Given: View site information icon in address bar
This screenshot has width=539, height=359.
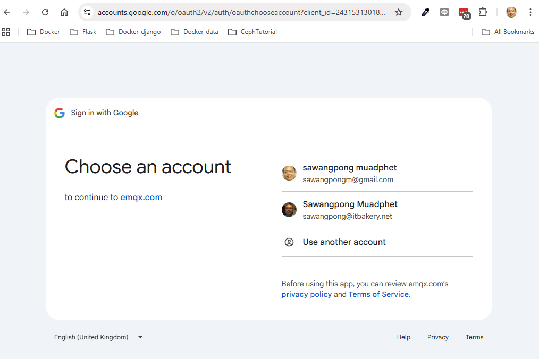Looking at the screenshot, I should pos(88,12).
